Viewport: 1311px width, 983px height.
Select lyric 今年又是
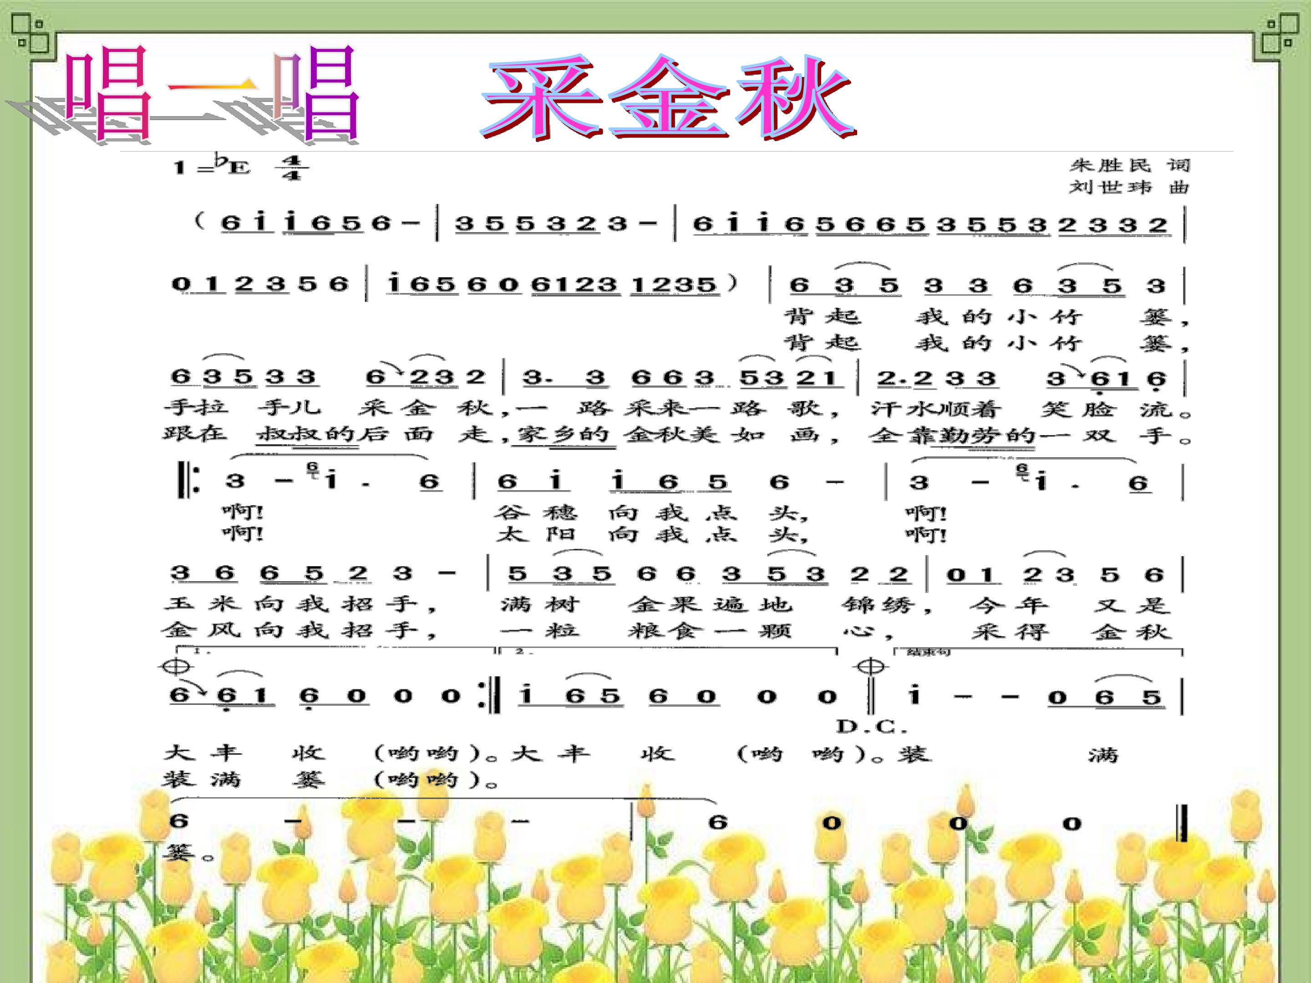1070,605
